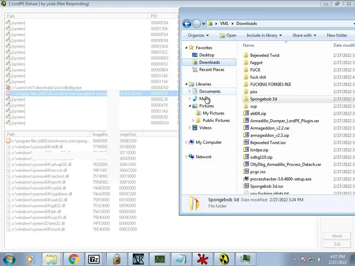Open Chrome from the taskbar
This screenshot has height=266, width=355.
click(73, 259)
